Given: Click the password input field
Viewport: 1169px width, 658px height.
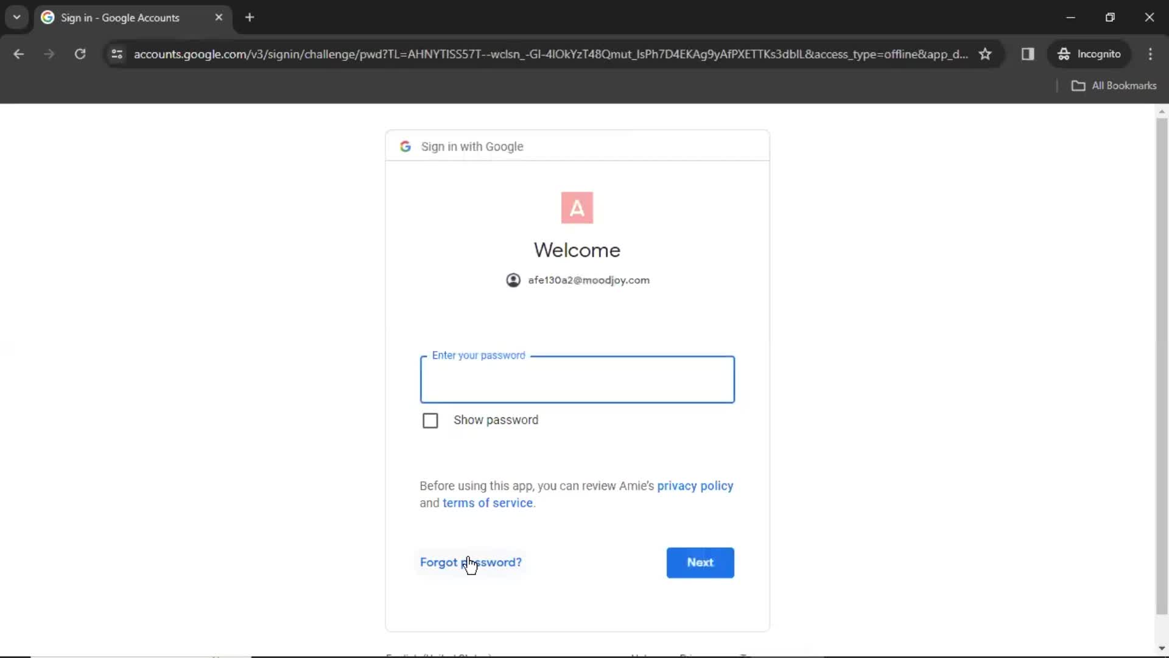Looking at the screenshot, I should 577,379.
